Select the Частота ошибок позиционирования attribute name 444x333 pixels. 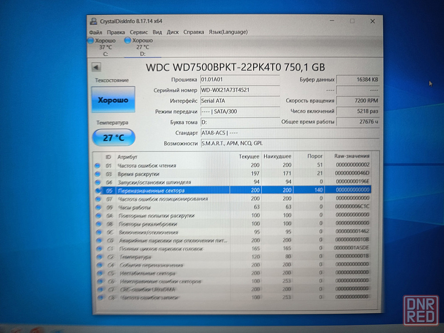[163, 199]
